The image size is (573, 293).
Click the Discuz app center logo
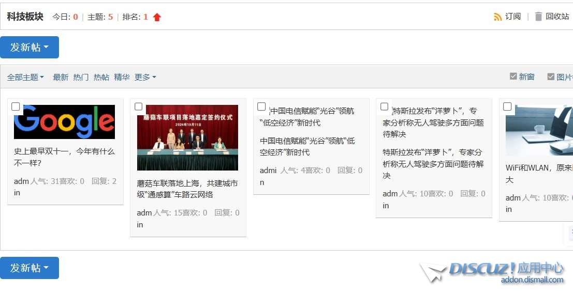click(x=492, y=272)
